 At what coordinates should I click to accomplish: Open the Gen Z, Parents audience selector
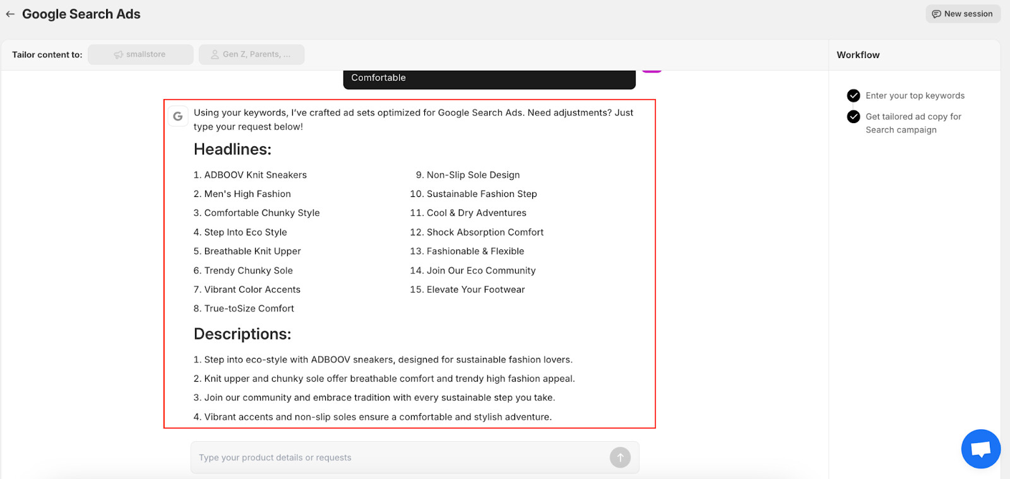[x=252, y=54]
